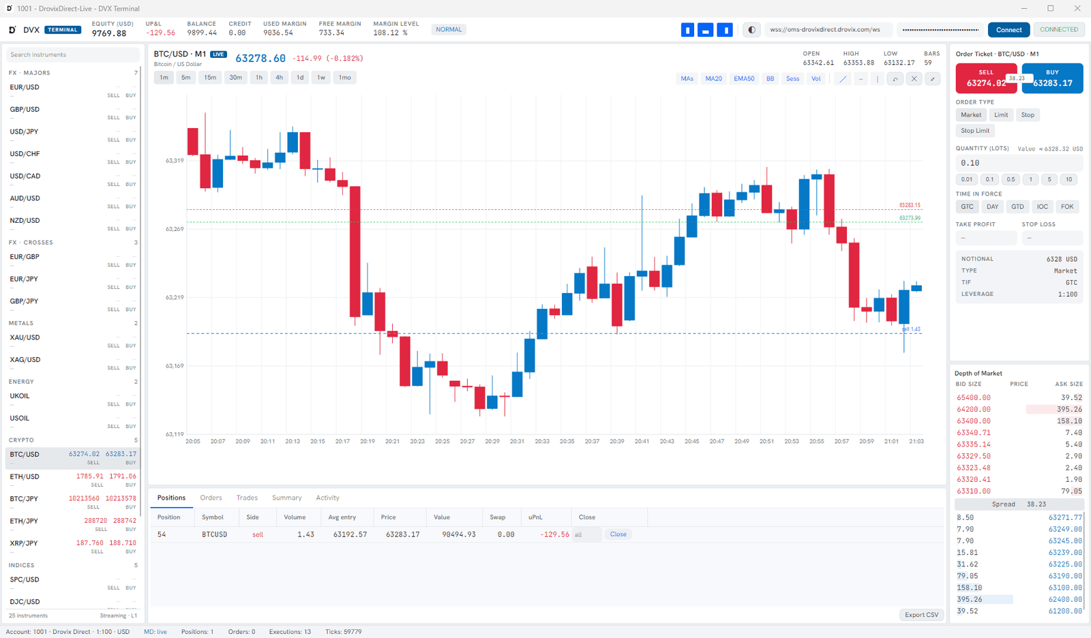Set quantity preset to 10 lots

click(x=1069, y=180)
